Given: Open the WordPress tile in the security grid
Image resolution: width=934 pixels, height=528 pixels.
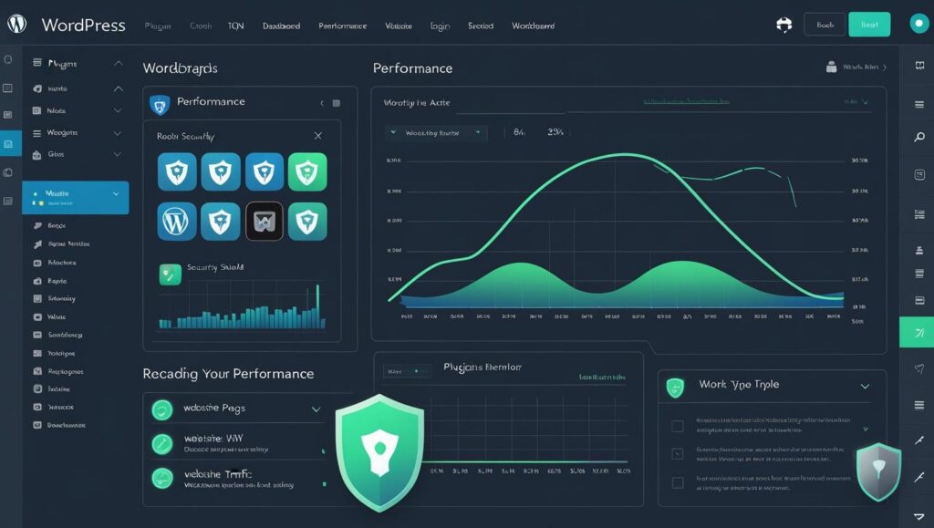Looking at the screenshot, I should [x=177, y=222].
